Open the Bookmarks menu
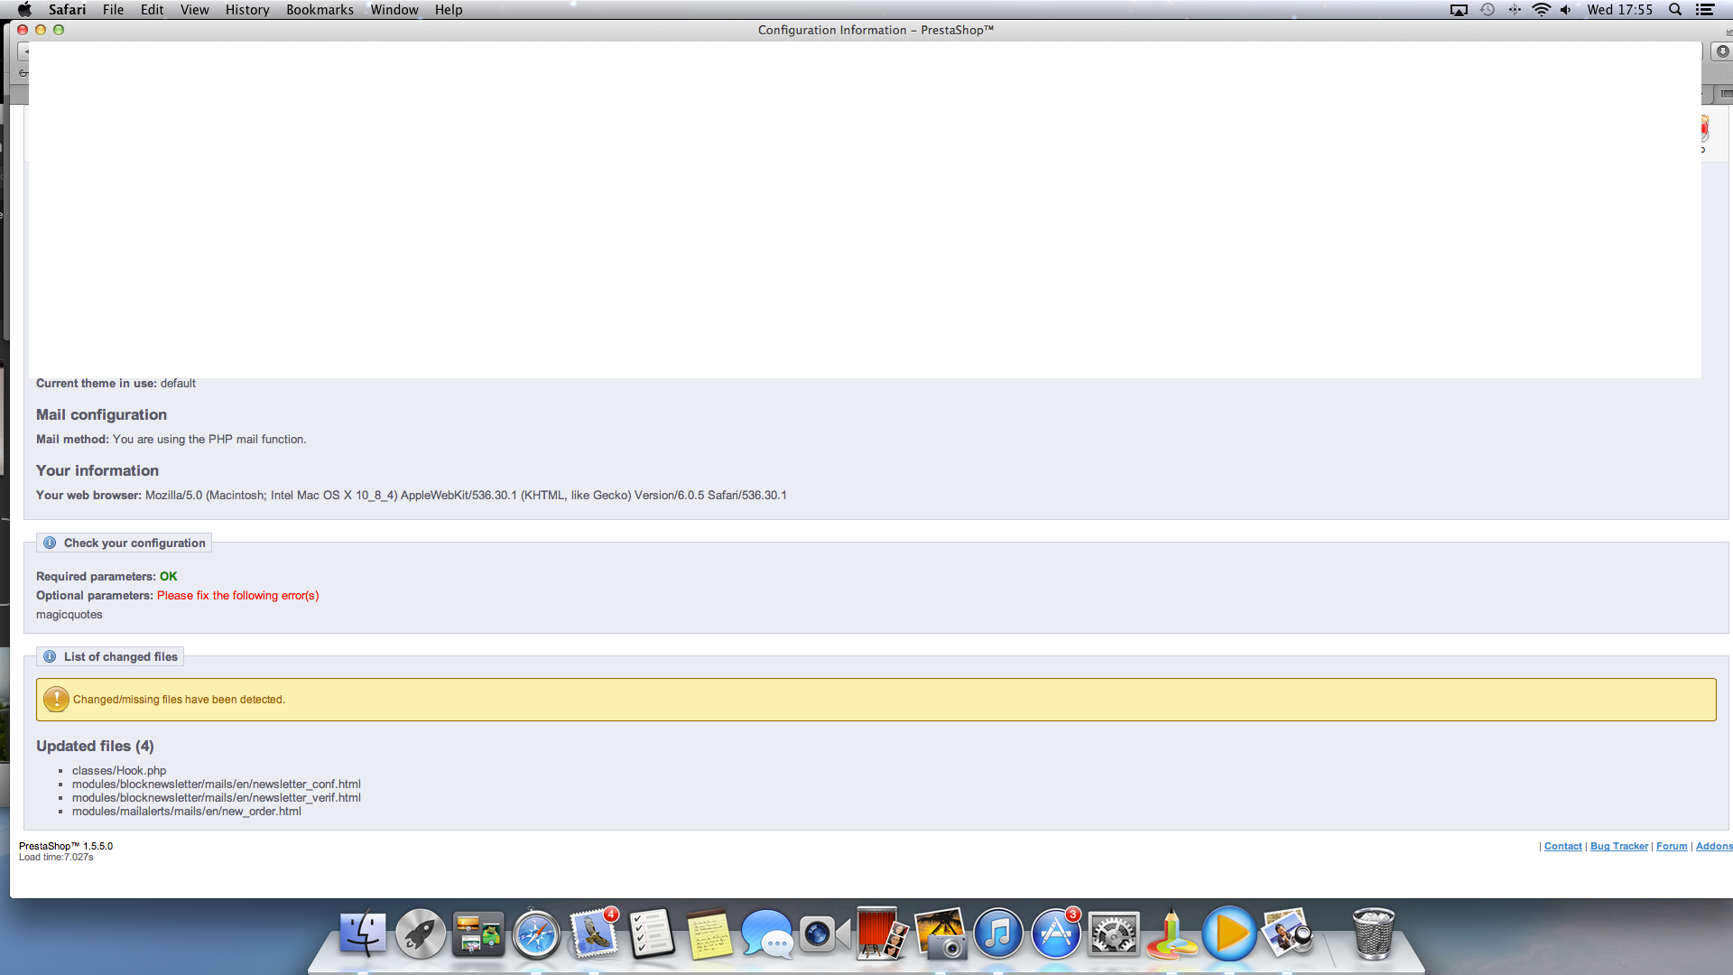This screenshot has height=975, width=1733. tap(320, 10)
